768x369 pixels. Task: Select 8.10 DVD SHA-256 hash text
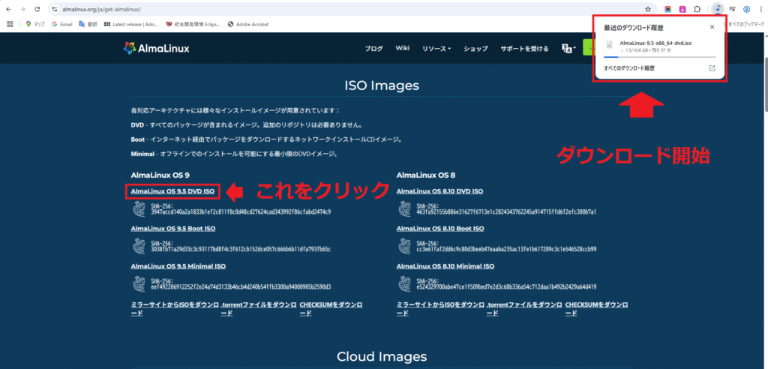(506, 212)
